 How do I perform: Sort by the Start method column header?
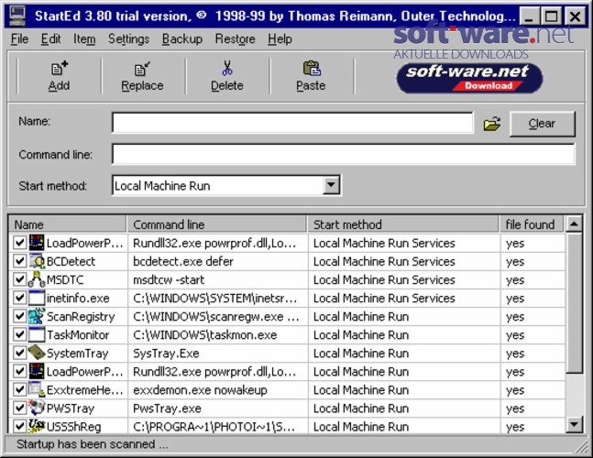pos(403,224)
